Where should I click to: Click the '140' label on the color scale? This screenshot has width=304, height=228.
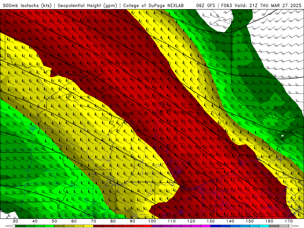point(230,221)
